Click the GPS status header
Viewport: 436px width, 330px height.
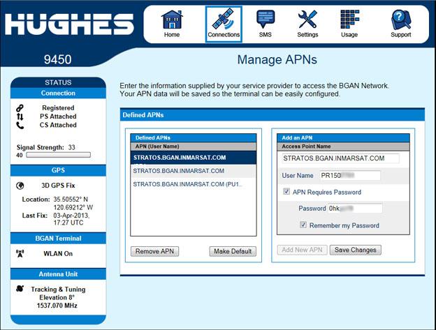coord(58,170)
